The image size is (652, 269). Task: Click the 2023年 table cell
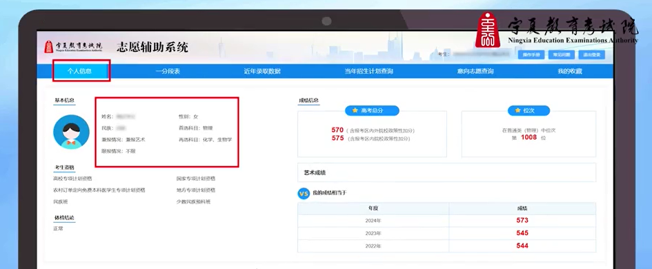click(x=373, y=233)
